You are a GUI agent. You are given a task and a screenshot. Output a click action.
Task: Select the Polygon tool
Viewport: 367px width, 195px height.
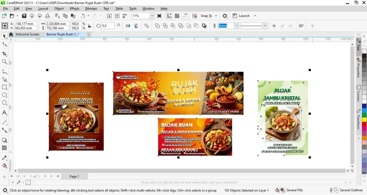4,103
